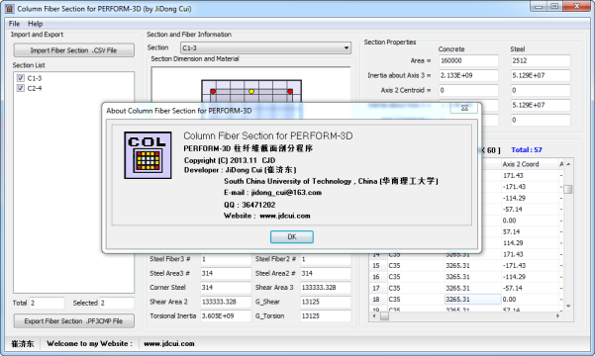Open the Section dropdown showing C1-3
595x356 pixels.
(x=265, y=47)
